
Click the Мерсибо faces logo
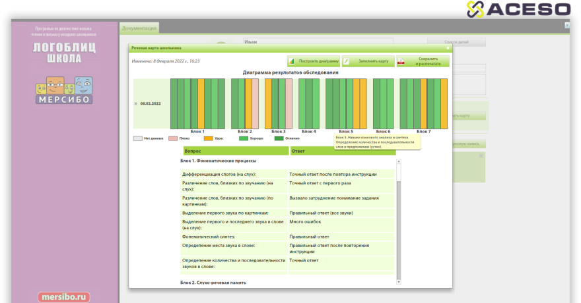pyautogui.click(x=64, y=88)
